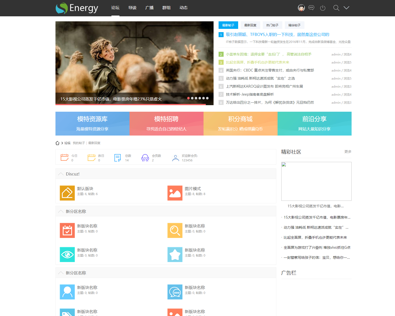Click the home icon in breadcrumb

click(57, 143)
